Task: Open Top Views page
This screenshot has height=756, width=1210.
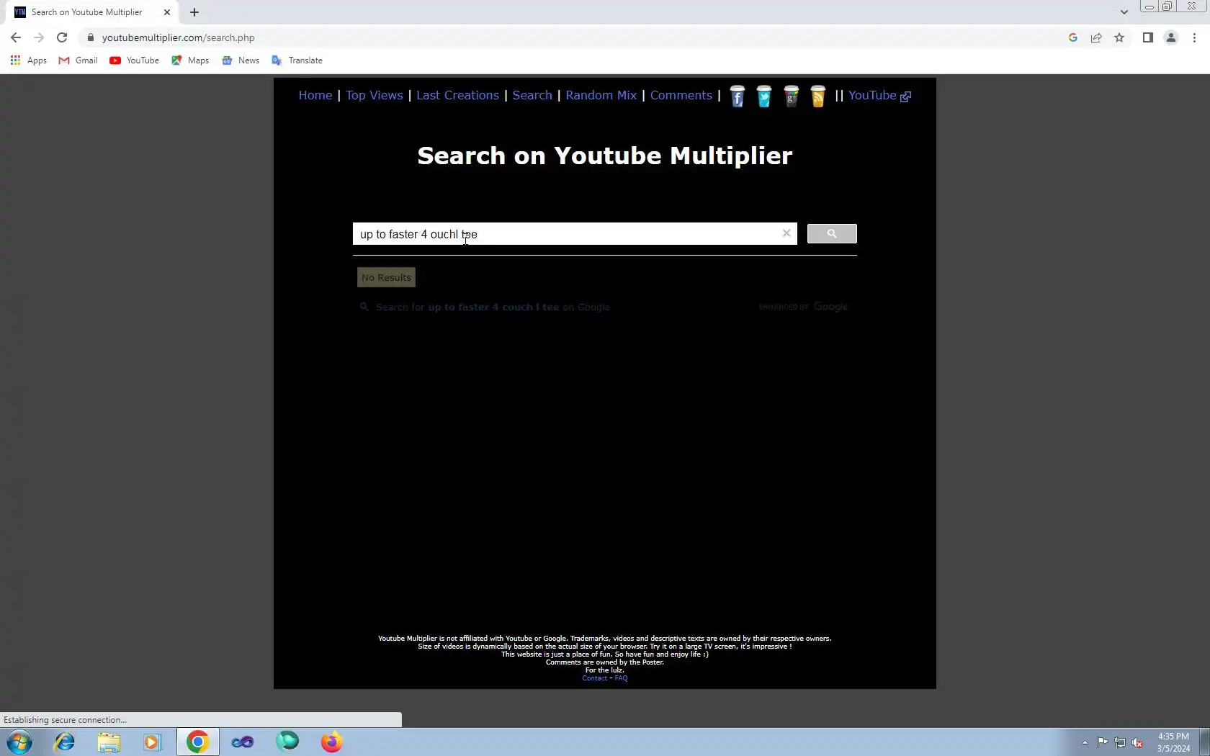Action: point(375,95)
